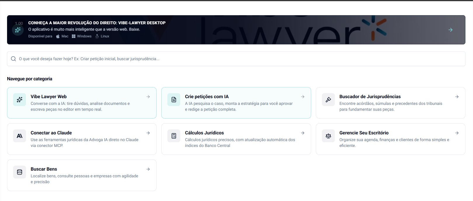
Task: Focus the 'O que você deseja fazer hoje?' search field
Action: coord(236,59)
